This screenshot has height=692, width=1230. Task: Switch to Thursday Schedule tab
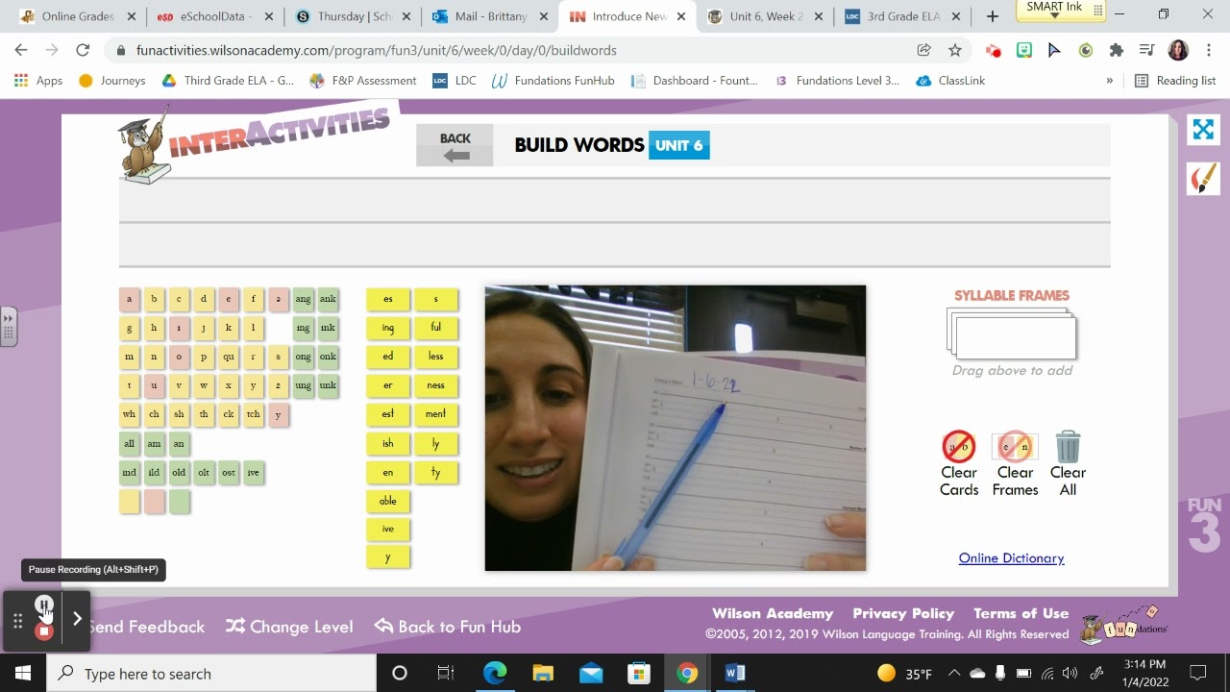(x=355, y=16)
